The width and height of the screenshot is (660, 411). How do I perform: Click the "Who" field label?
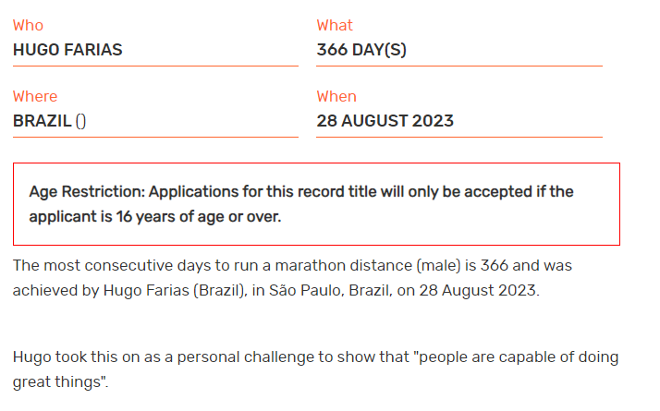pyautogui.click(x=28, y=25)
